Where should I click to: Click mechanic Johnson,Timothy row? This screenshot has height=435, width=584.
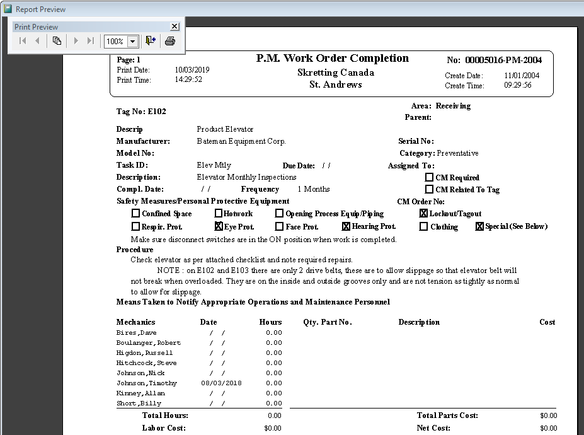pyautogui.click(x=199, y=383)
